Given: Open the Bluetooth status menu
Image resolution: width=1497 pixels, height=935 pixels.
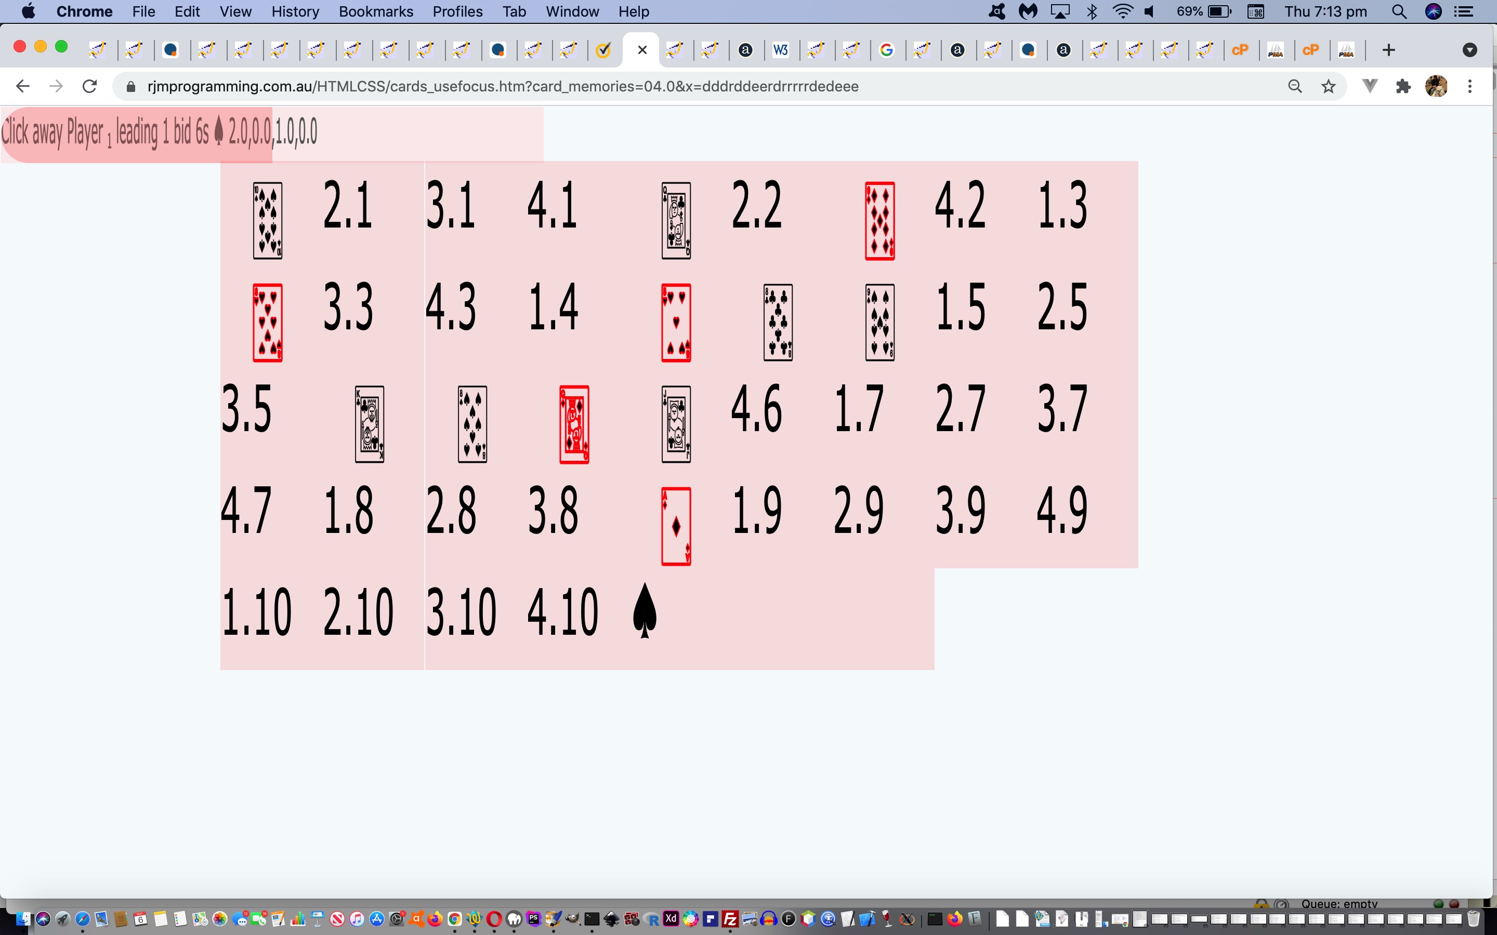Looking at the screenshot, I should tap(1092, 12).
